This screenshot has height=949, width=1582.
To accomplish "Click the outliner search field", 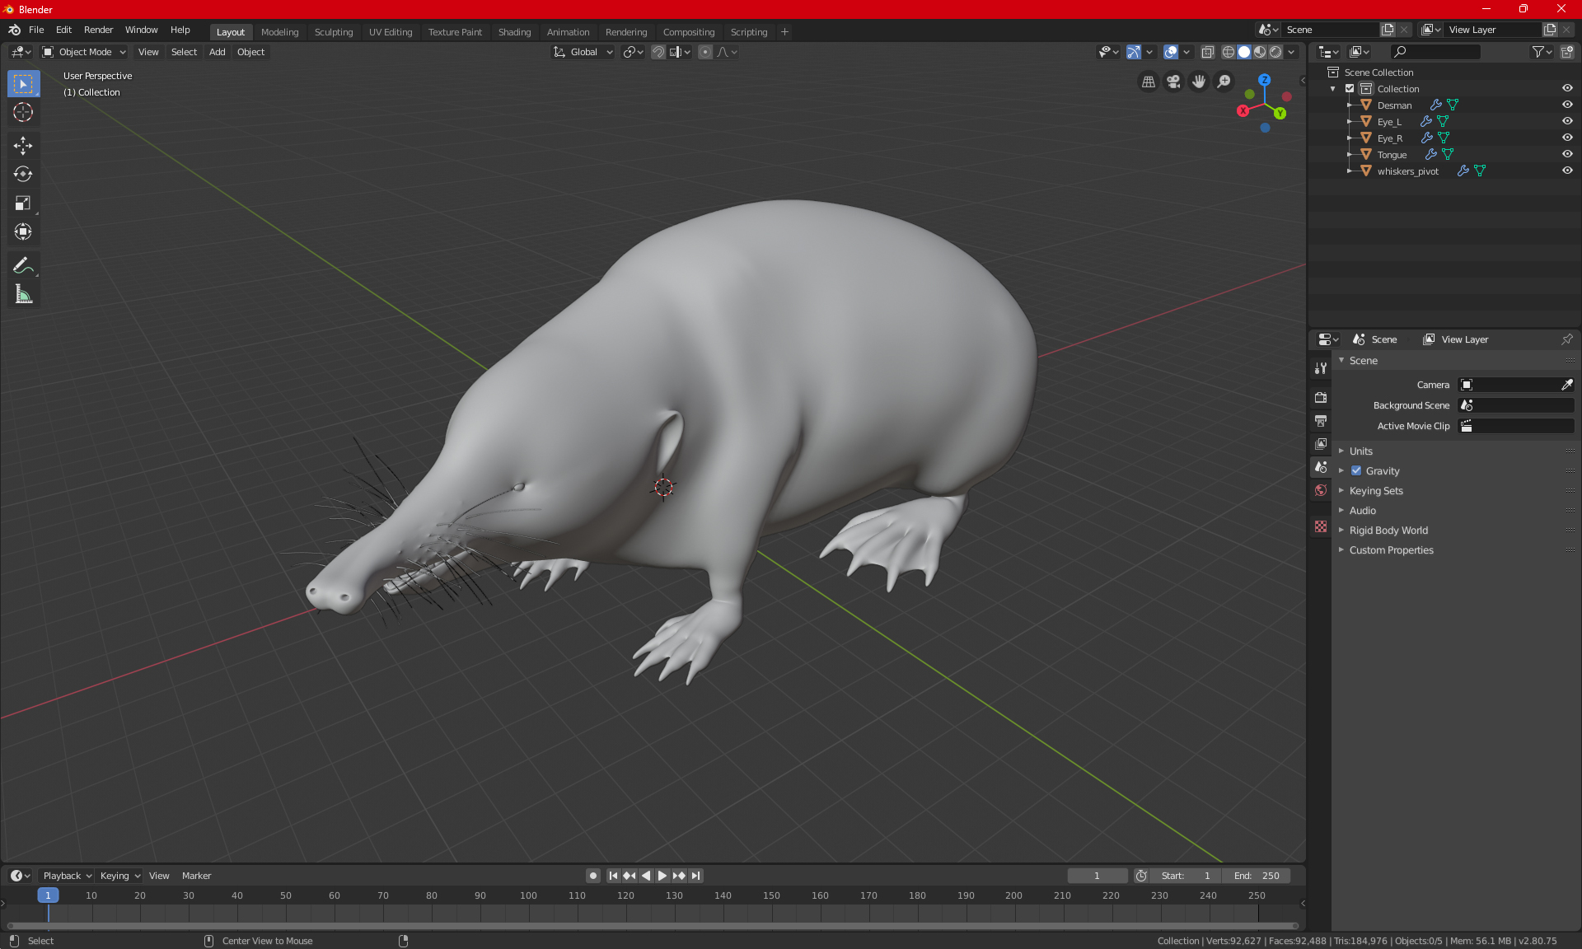I will coord(1435,52).
